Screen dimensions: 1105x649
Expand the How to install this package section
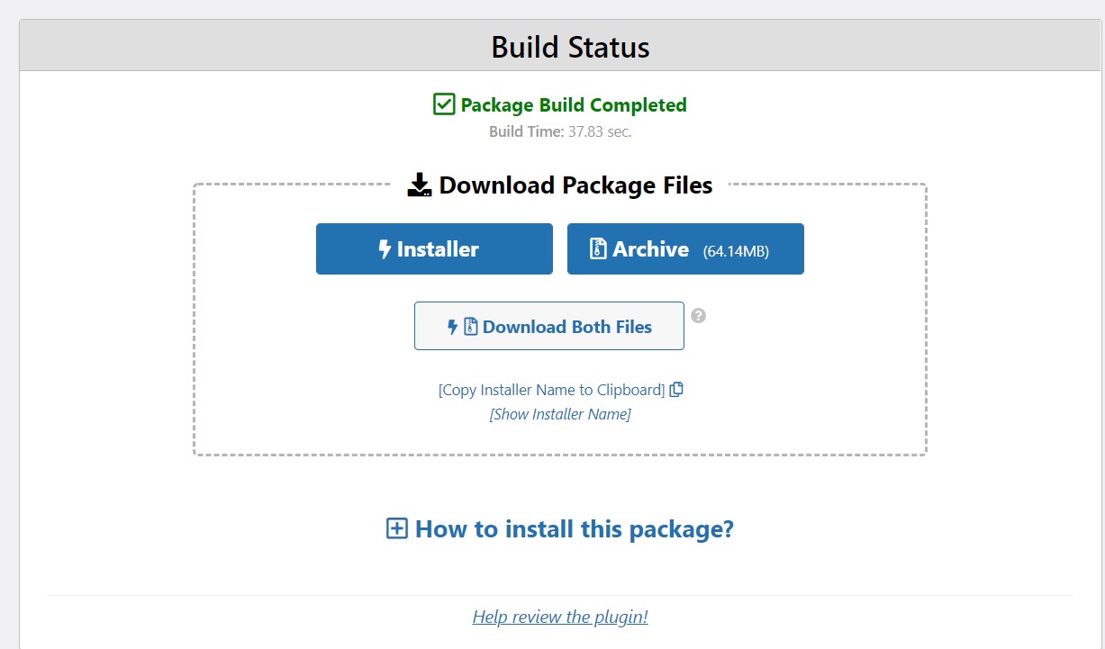[x=574, y=528]
